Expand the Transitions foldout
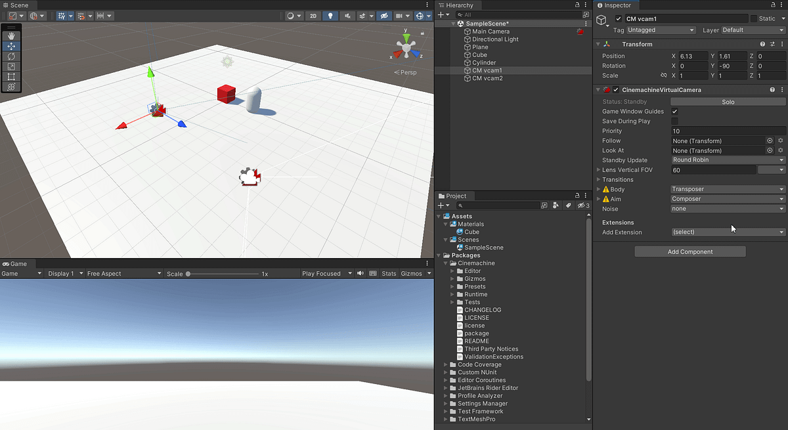The image size is (788, 430). pos(615,180)
